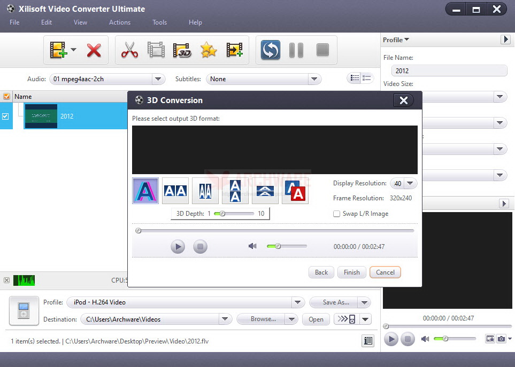Image resolution: width=515 pixels, height=367 pixels.
Task: Open the 3D movie conversion toolbar icon
Action: click(182, 50)
